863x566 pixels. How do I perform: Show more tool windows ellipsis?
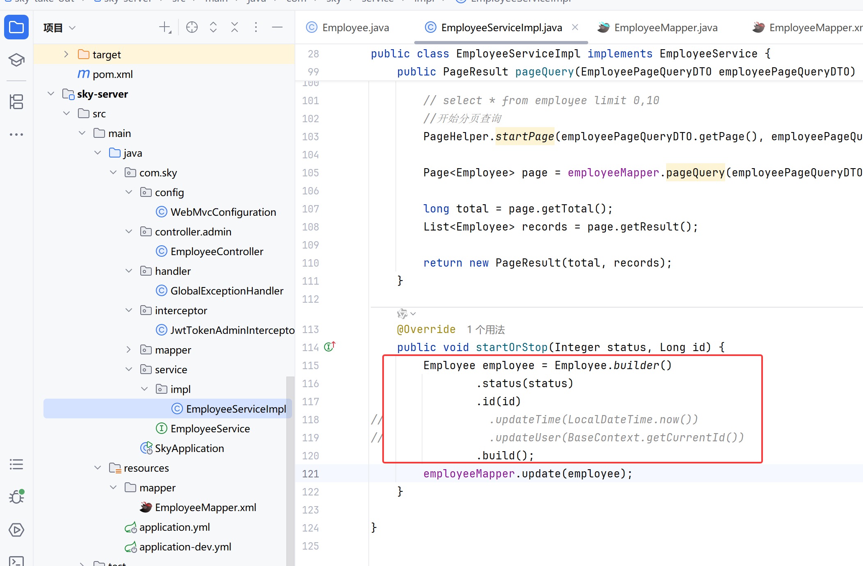[x=16, y=135]
